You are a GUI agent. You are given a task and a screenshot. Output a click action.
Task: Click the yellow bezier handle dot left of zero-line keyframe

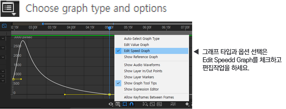65,94
